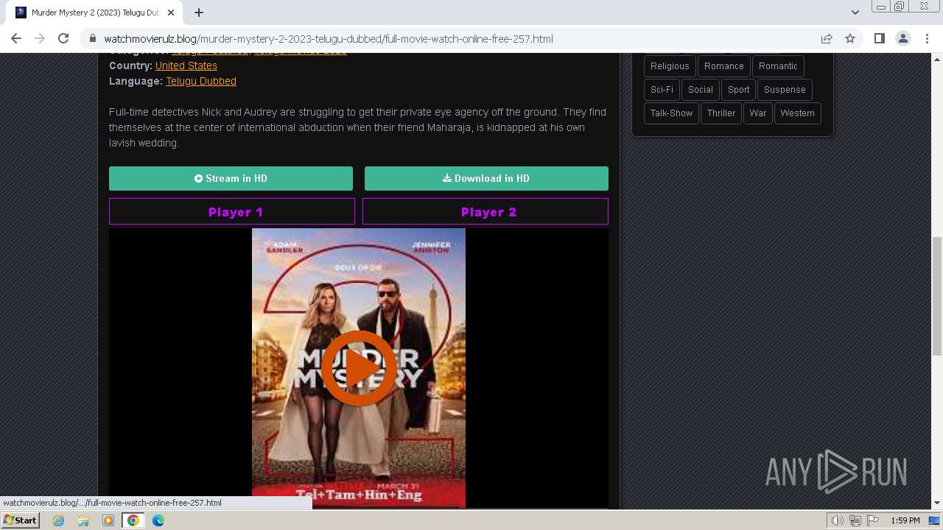Switch to Player 1
Screen dimensions: 943x530
(232, 211)
